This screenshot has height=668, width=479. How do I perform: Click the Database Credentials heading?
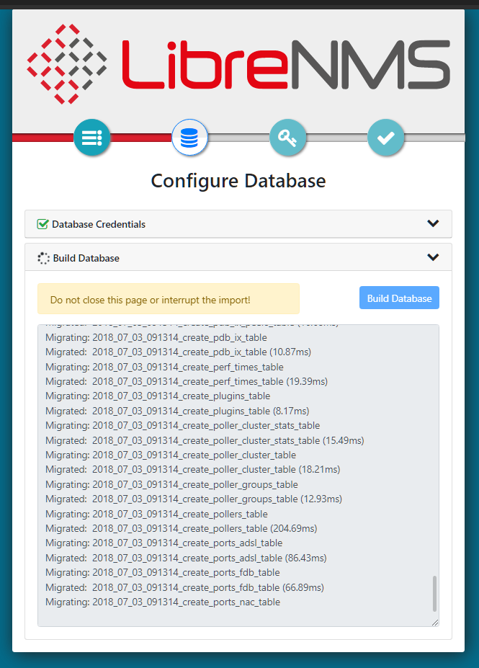(99, 224)
